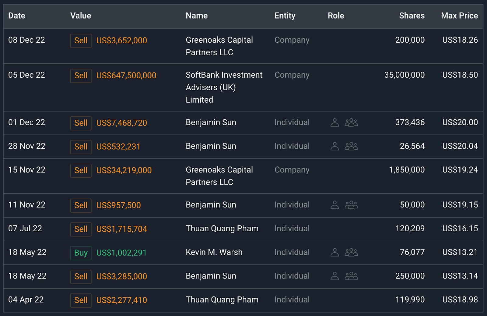487x316 pixels.
Task: Click the Entity column header
Action: pyautogui.click(x=285, y=16)
